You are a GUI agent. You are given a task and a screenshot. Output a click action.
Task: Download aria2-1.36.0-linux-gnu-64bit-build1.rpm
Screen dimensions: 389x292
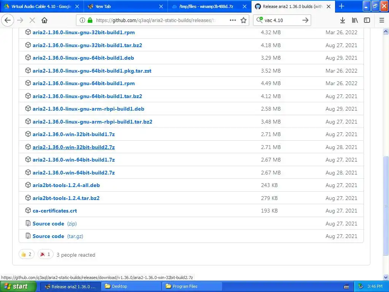point(84,83)
